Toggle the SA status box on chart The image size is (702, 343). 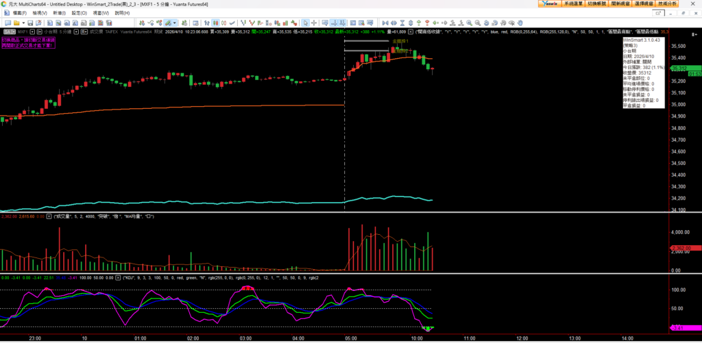coord(8,31)
